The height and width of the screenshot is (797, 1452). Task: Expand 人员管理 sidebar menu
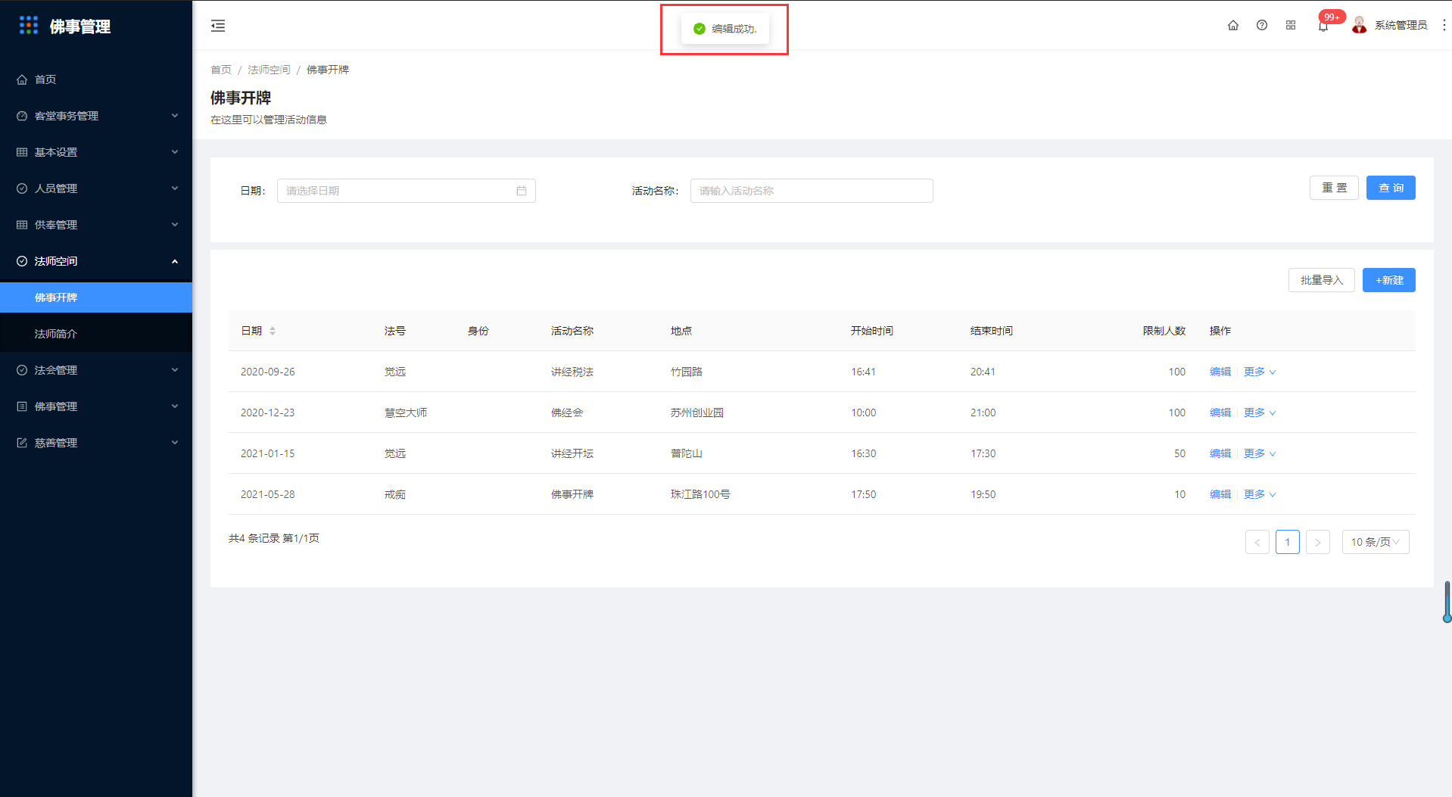(x=96, y=188)
